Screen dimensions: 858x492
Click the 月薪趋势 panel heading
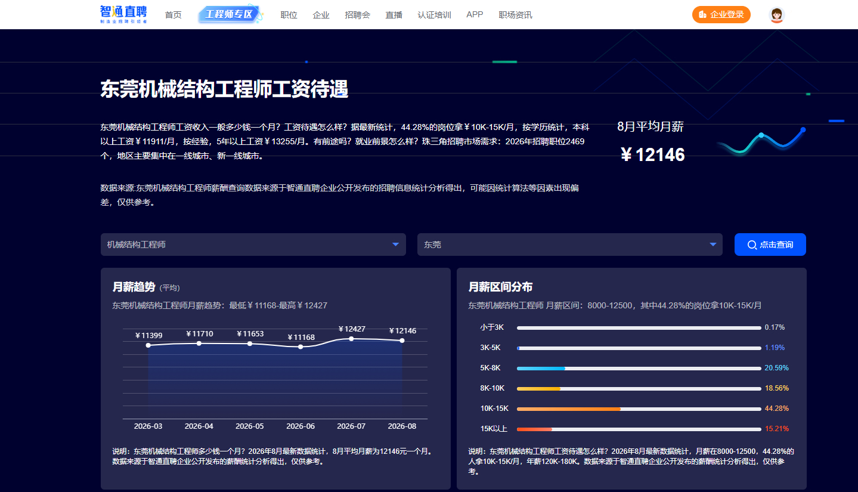(x=134, y=287)
